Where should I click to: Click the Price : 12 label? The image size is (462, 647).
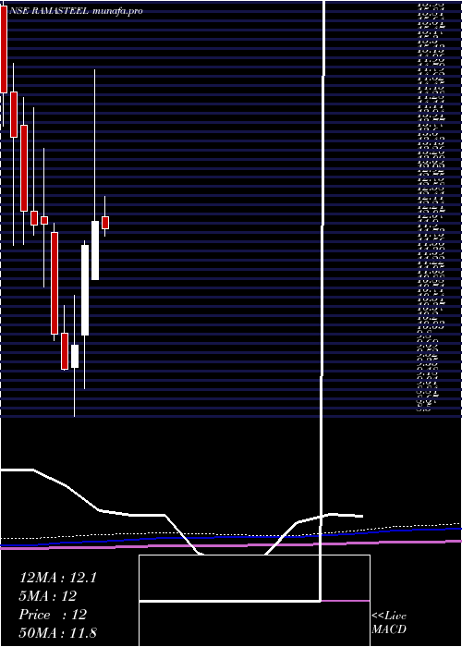pos(53,615)
